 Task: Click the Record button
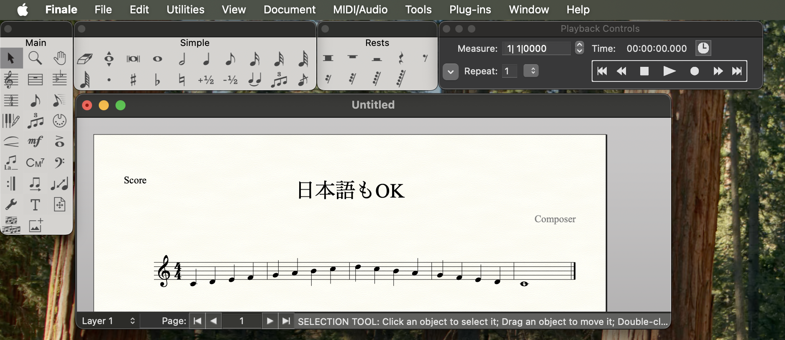pyautogui.click(x=695, y=71)
